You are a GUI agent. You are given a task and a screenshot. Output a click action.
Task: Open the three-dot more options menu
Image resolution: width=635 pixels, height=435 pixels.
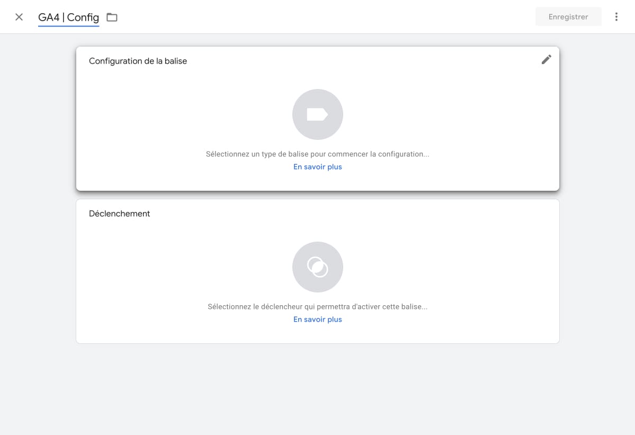[616, 16]
